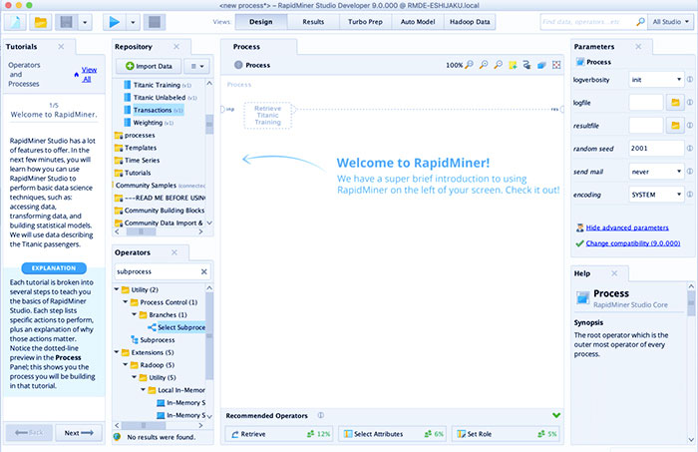The height and width of the screenshot is (452, 698).
Task: Open the Templates folder in the repository
Action: point(136,148)
